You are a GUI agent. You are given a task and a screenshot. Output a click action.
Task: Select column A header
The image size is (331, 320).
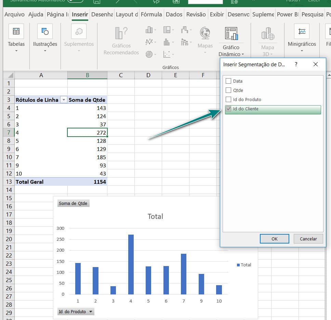[41, 75]
